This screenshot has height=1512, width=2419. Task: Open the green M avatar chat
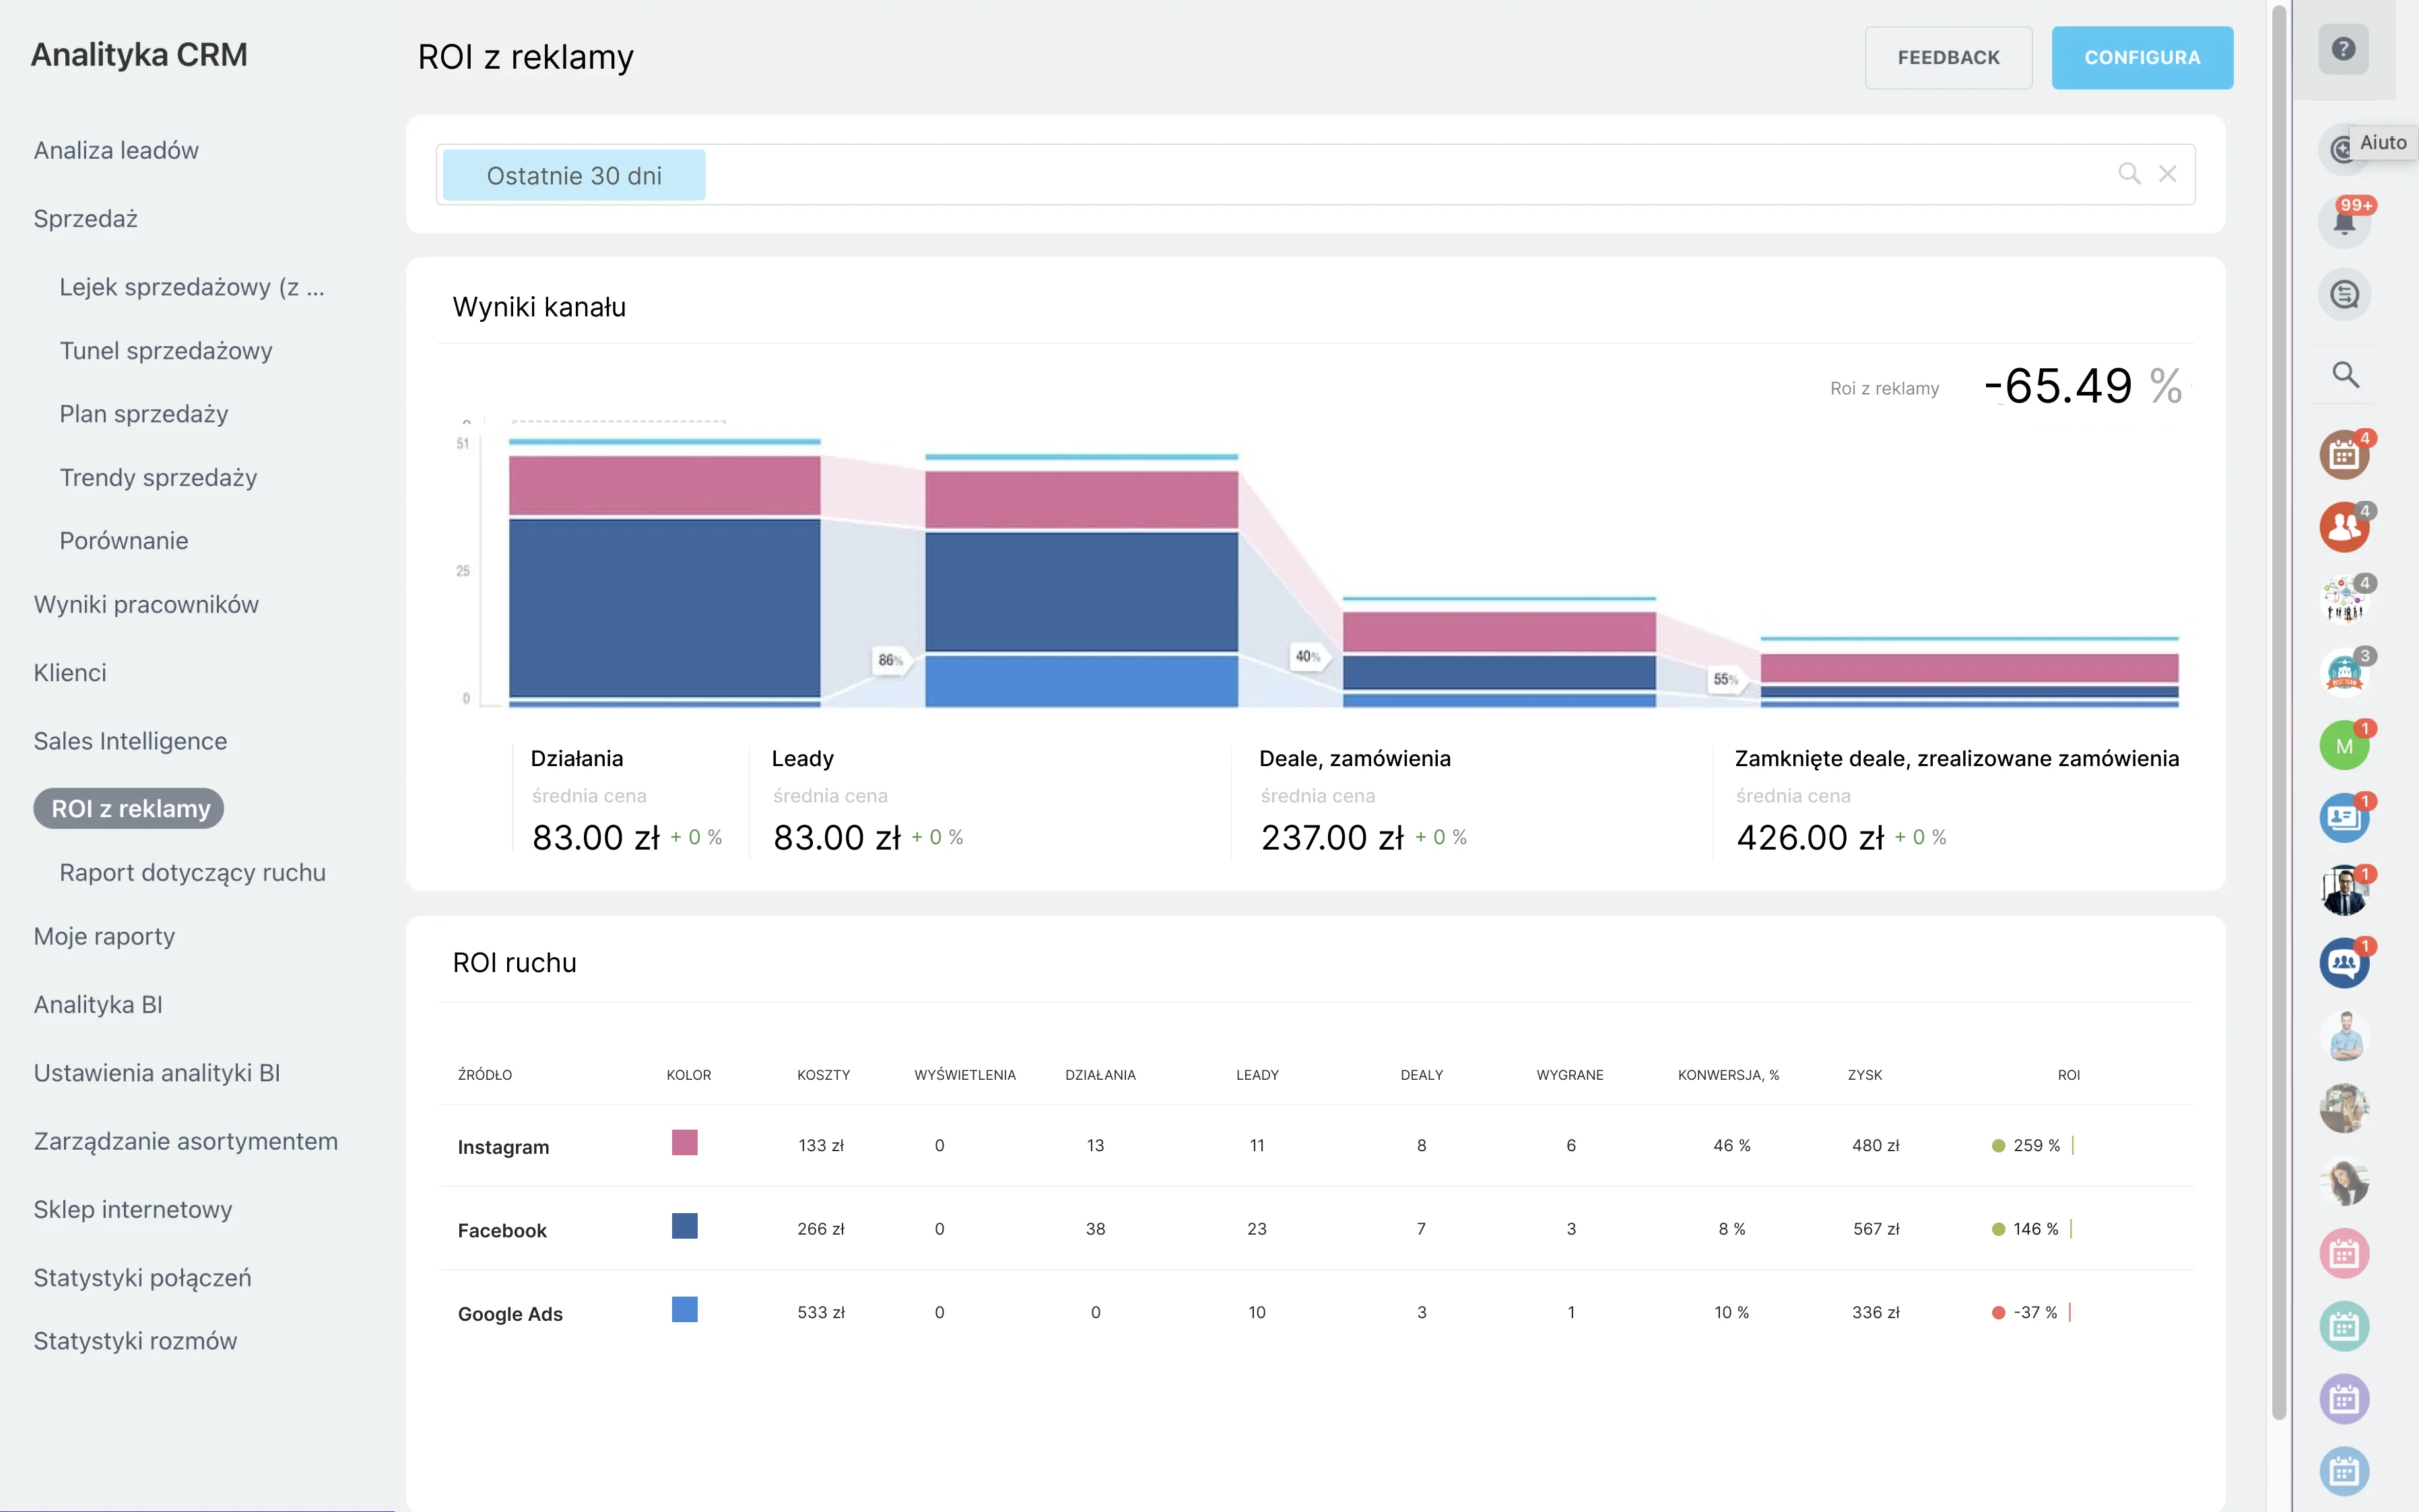(x=2343, y=746)
